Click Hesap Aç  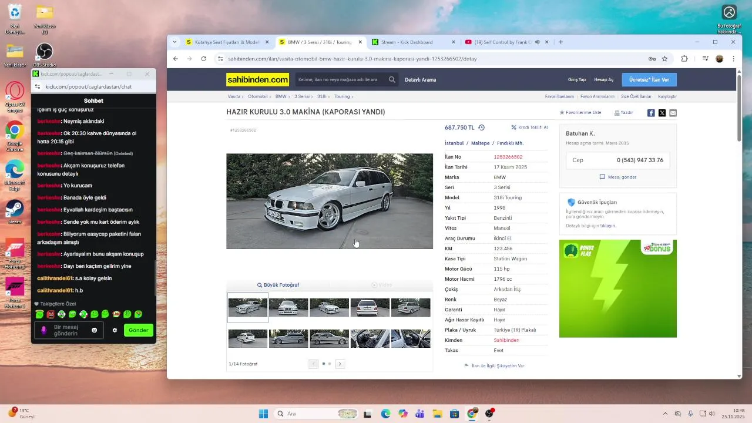pos(603,79)
